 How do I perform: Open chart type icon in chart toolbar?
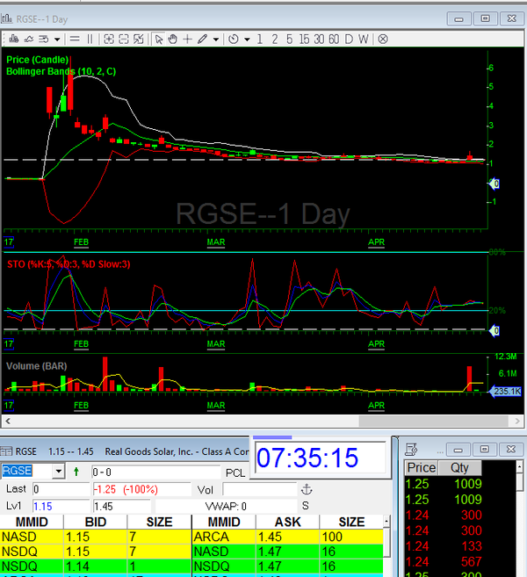coord(14,39)
